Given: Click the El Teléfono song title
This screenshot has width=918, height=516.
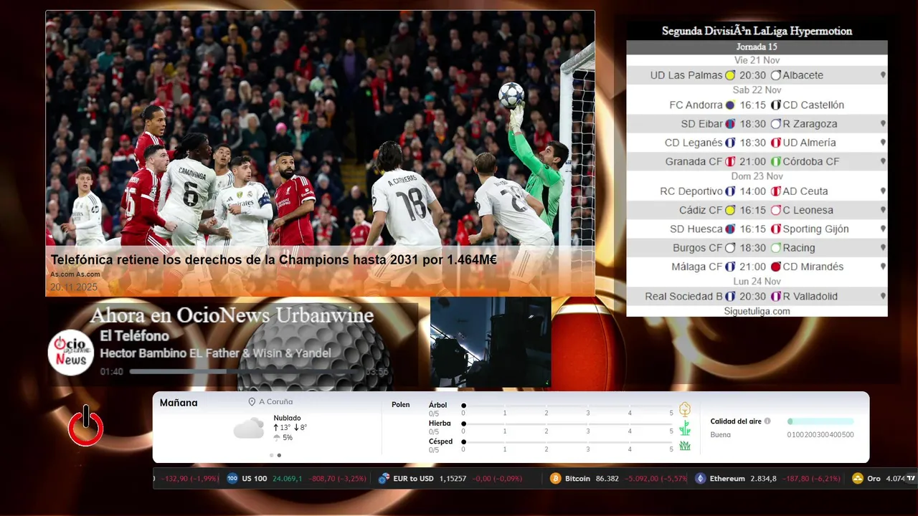Looking at the screenshot, I should point(134,336).
